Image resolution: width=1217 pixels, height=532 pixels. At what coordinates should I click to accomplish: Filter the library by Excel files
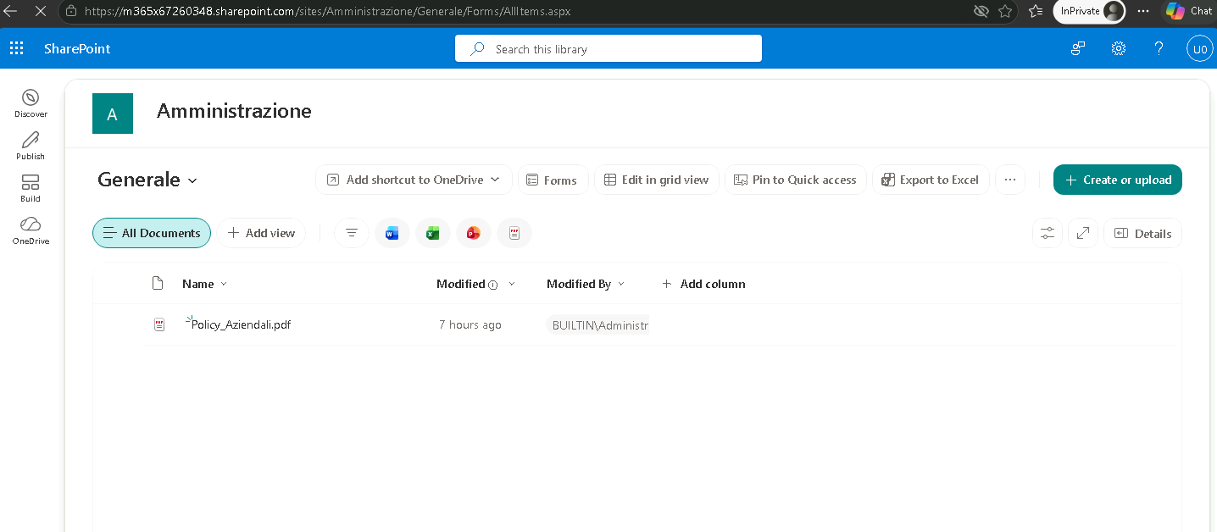point(432,233)
